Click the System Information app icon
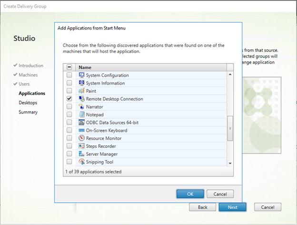Viewport: 297px width, 225px height. [81, 83]
